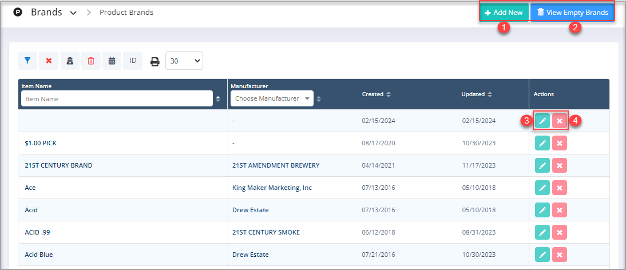This screenshot has width=626, height=270.
Task: Sort by Manufacturer column arrows
Action: coord(319,99)
